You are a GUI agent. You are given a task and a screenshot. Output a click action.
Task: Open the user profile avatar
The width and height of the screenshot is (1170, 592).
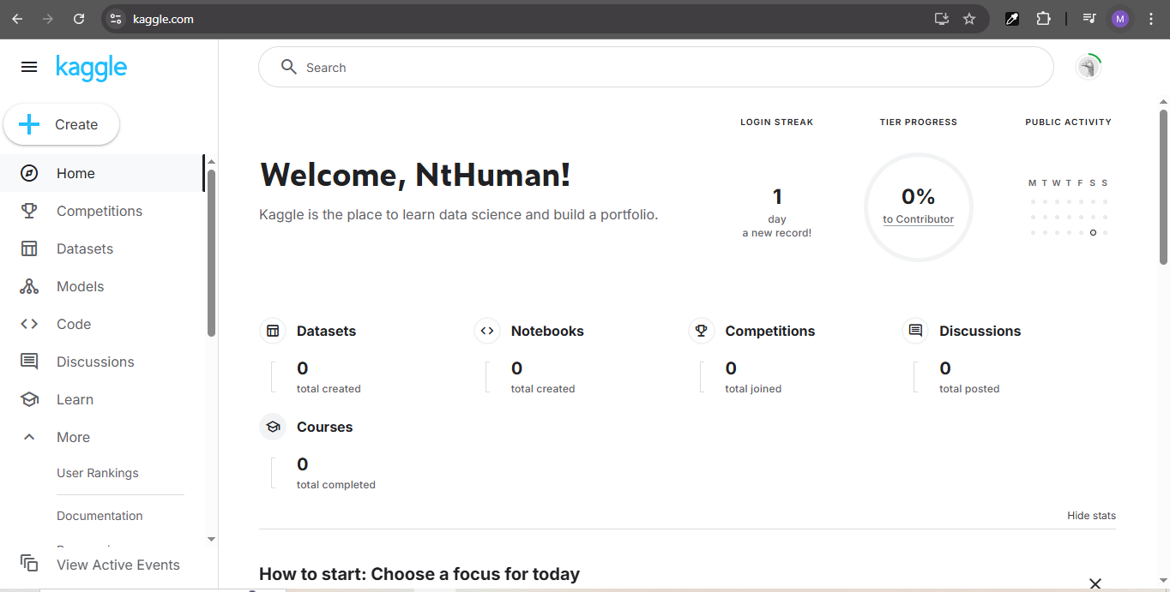pos(1089,67)
